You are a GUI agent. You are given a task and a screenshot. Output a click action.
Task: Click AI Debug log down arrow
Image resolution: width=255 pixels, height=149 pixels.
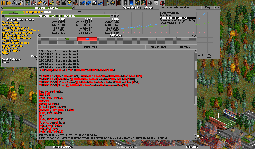(195, 136)
